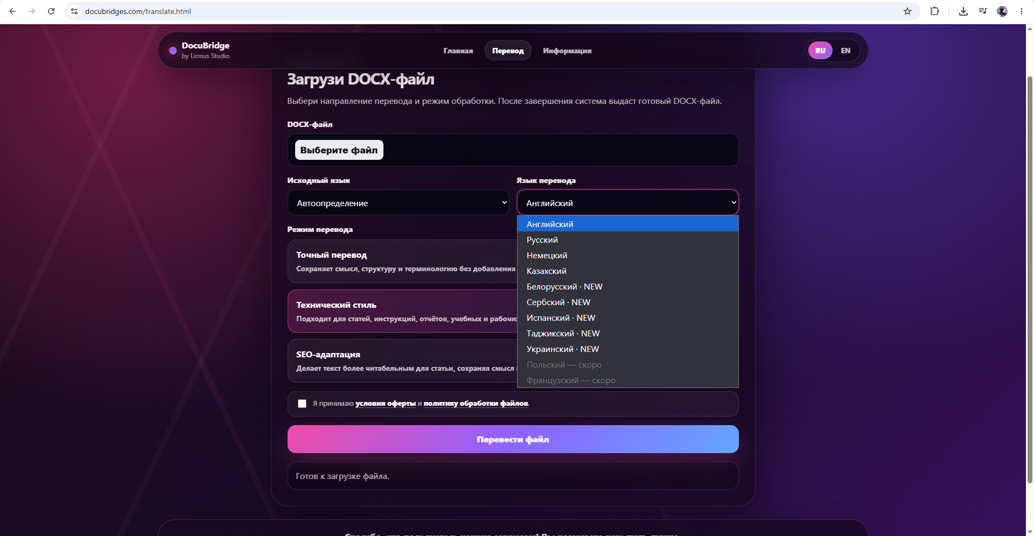Open the browser extensions puzzle icon

click(x=935, y=11)
